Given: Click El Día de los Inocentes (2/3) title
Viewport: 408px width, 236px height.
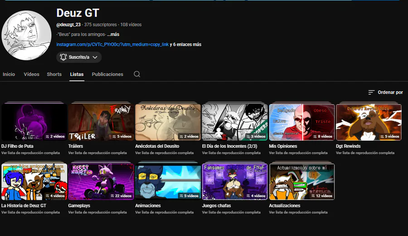Looking at the screenshot, I should (x=229, y=146).
